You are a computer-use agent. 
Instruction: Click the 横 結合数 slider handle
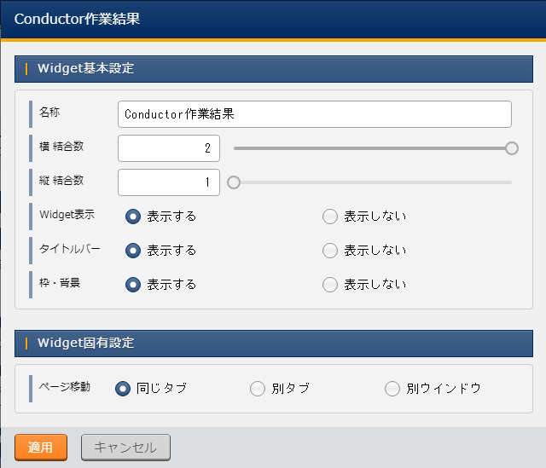pyautogui.click(x=512, y=148)
